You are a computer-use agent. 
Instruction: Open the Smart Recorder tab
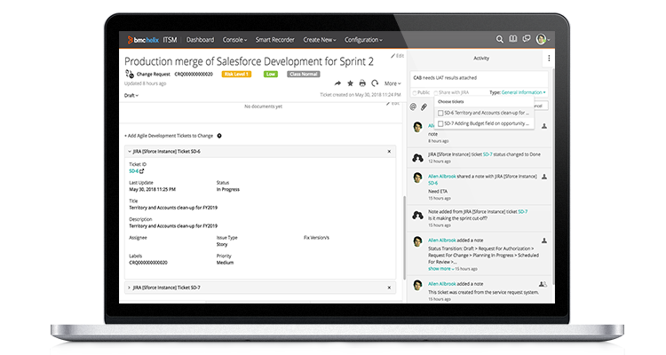[x=275, y=39]
